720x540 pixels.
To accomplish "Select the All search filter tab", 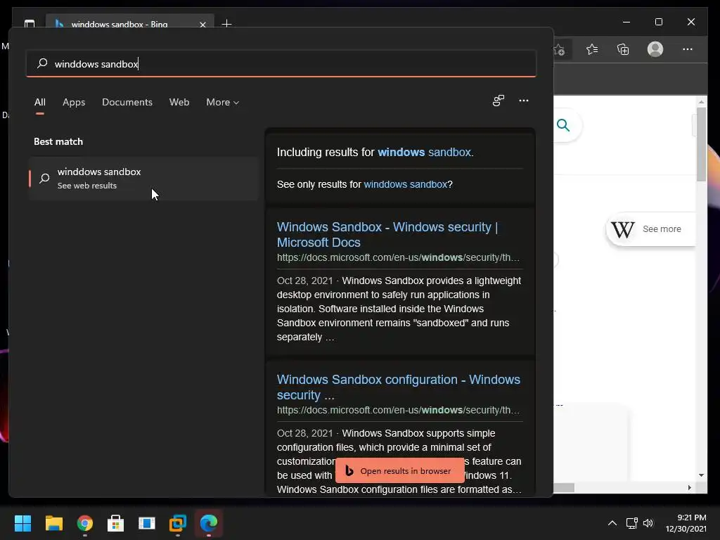I will (x=40, y=102).
